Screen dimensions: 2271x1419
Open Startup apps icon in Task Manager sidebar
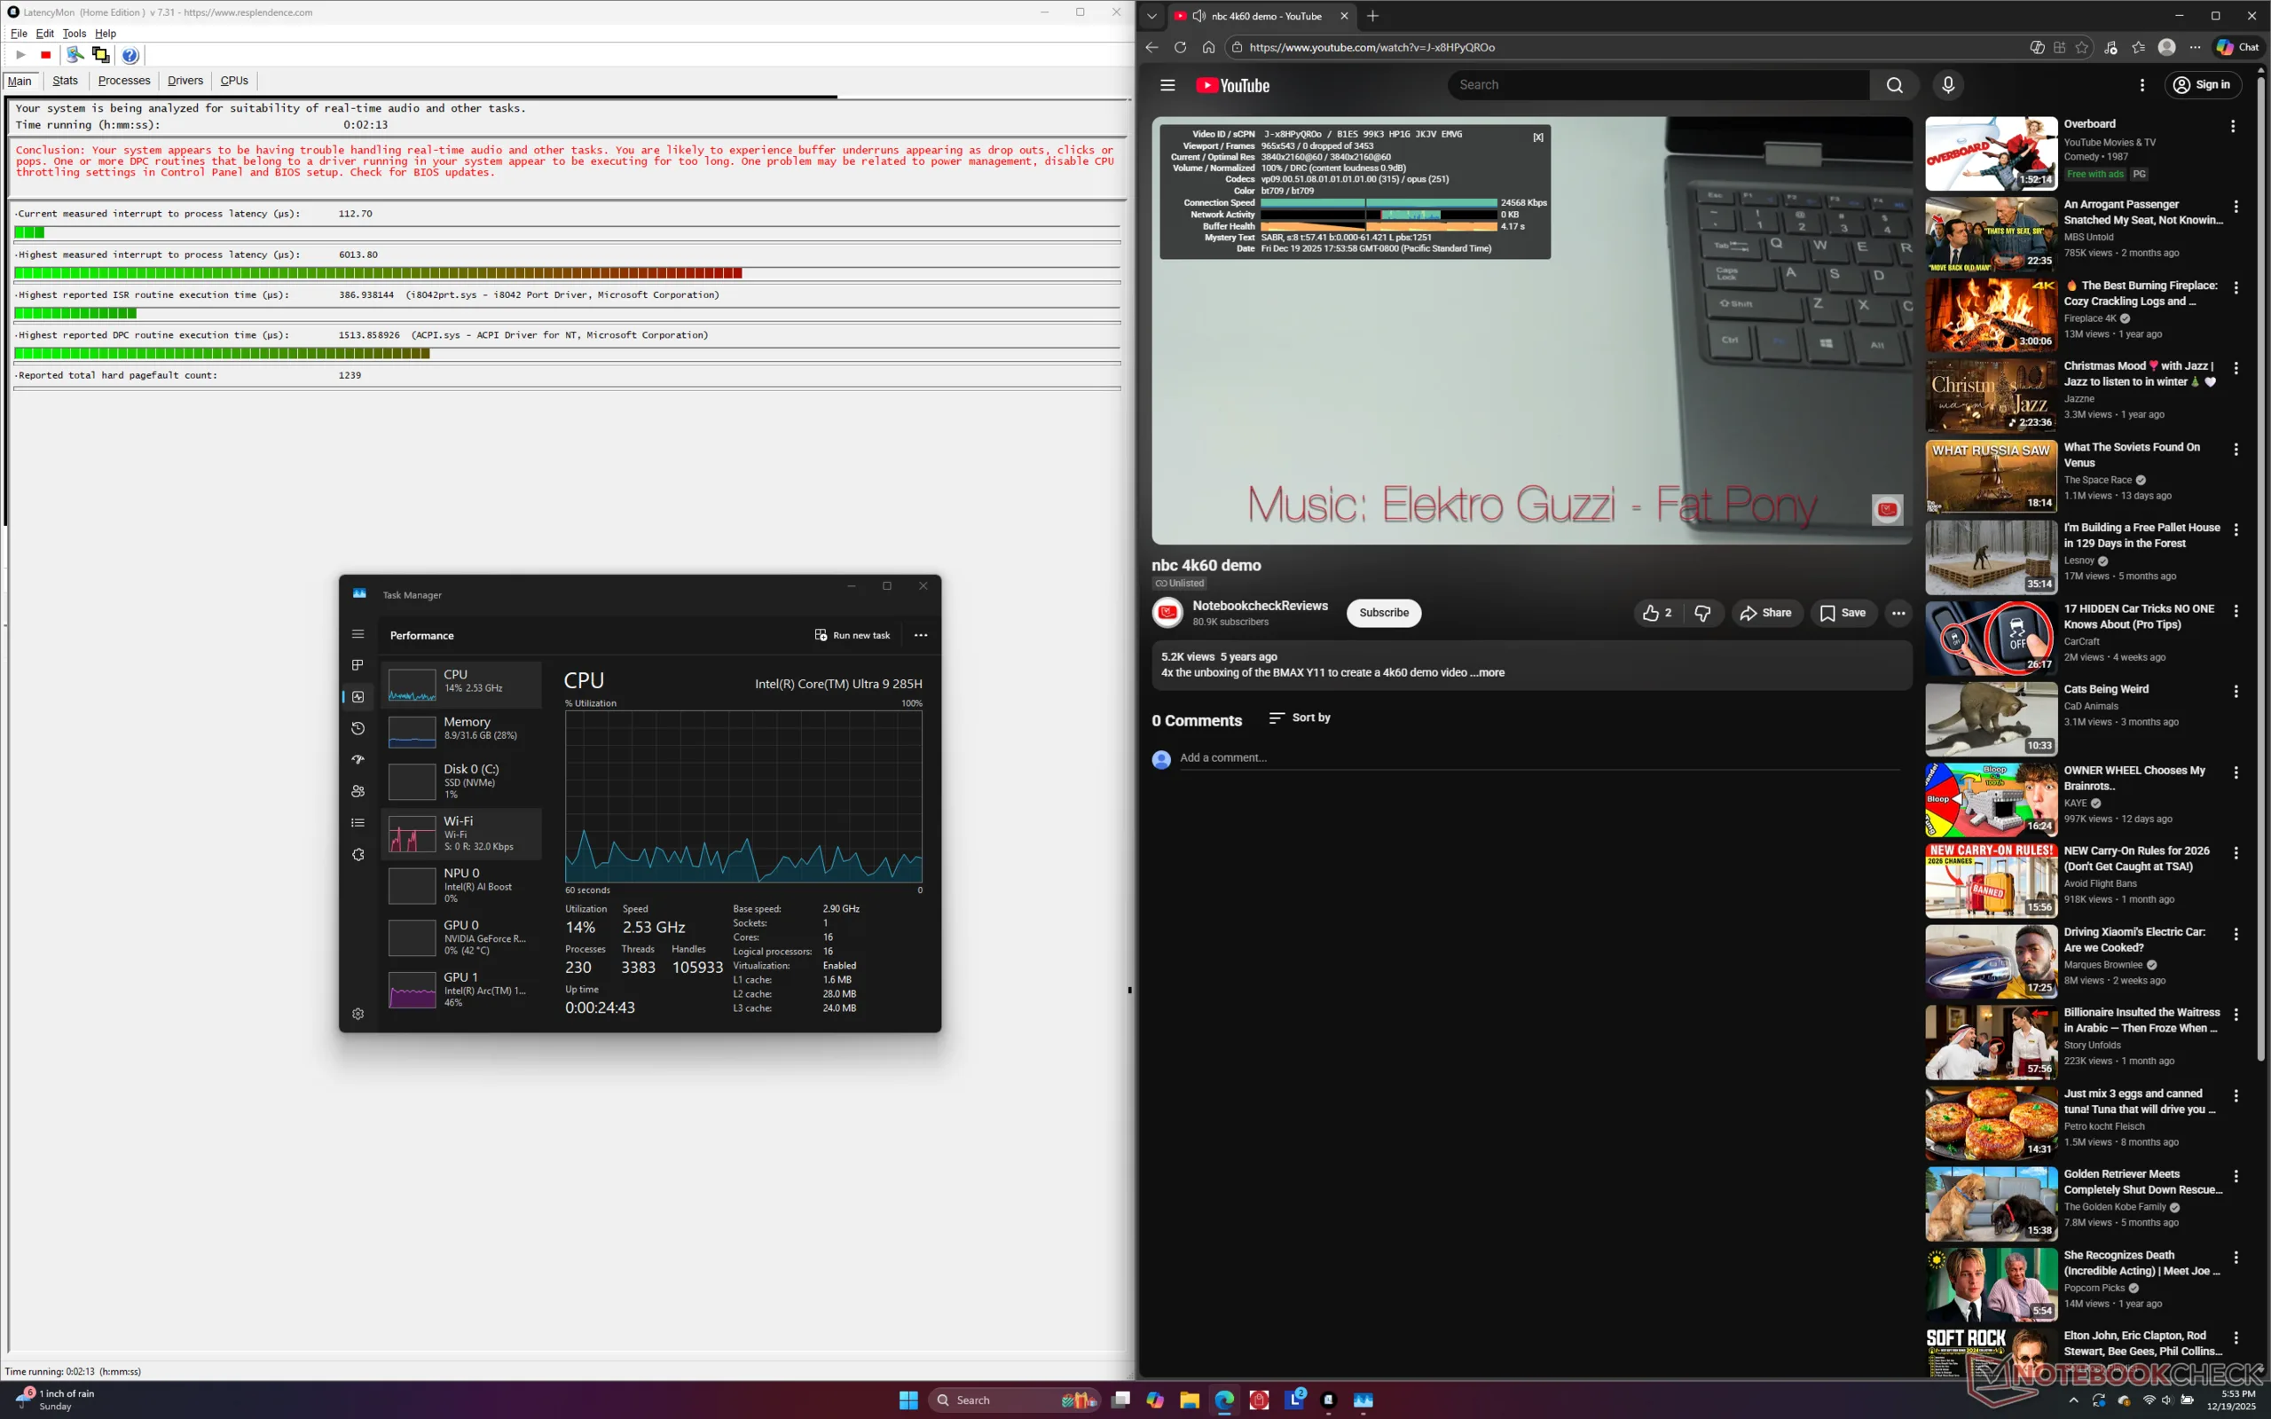click(x=358, y=760)
